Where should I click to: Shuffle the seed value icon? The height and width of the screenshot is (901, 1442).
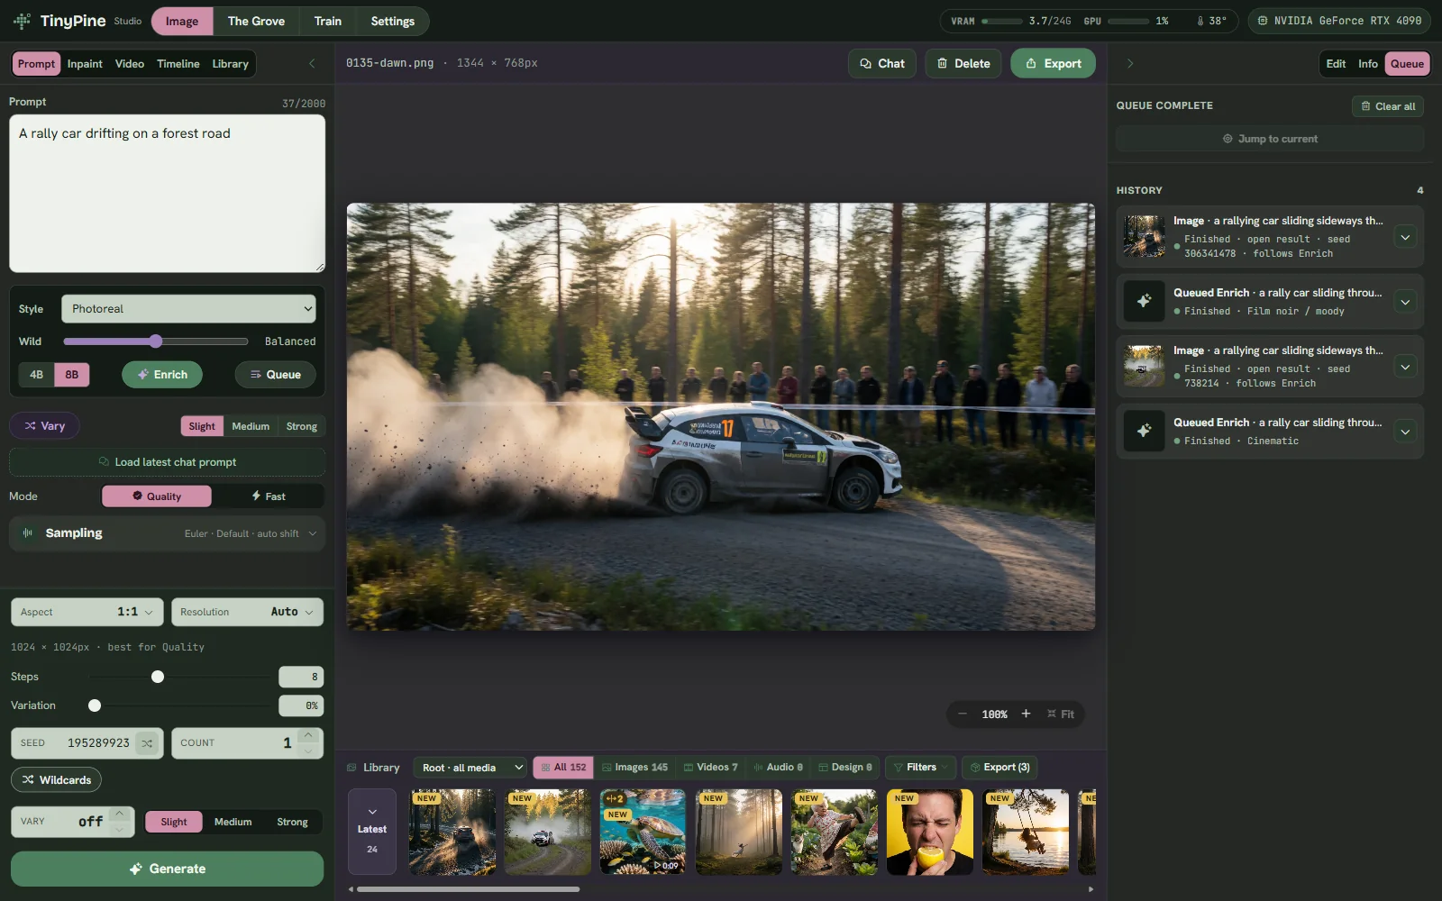pos(147,743)
